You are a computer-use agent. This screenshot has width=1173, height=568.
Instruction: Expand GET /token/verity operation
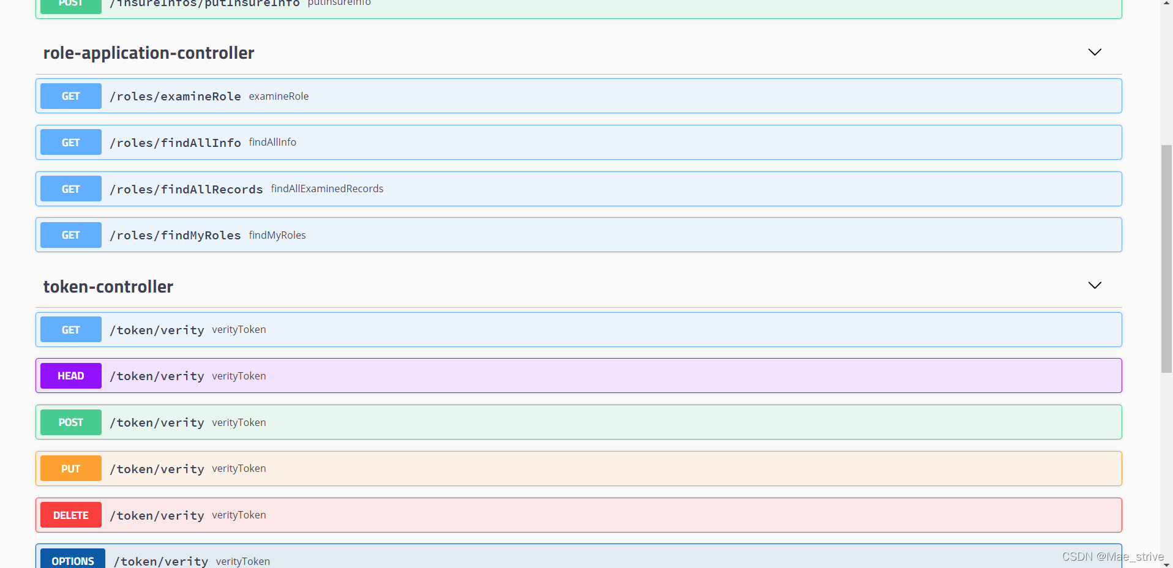coord(579,329)
